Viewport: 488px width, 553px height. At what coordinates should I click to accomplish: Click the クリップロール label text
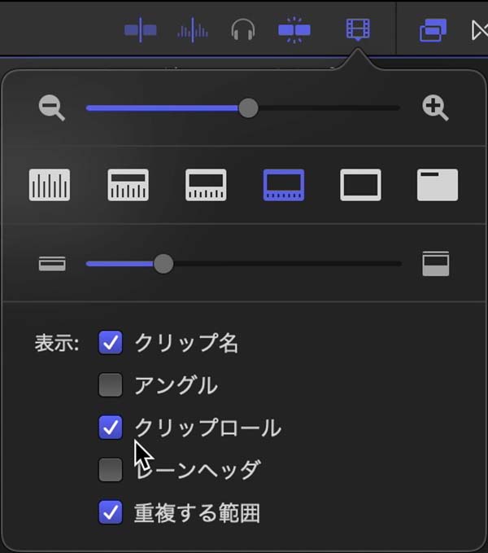coord(208,428)
